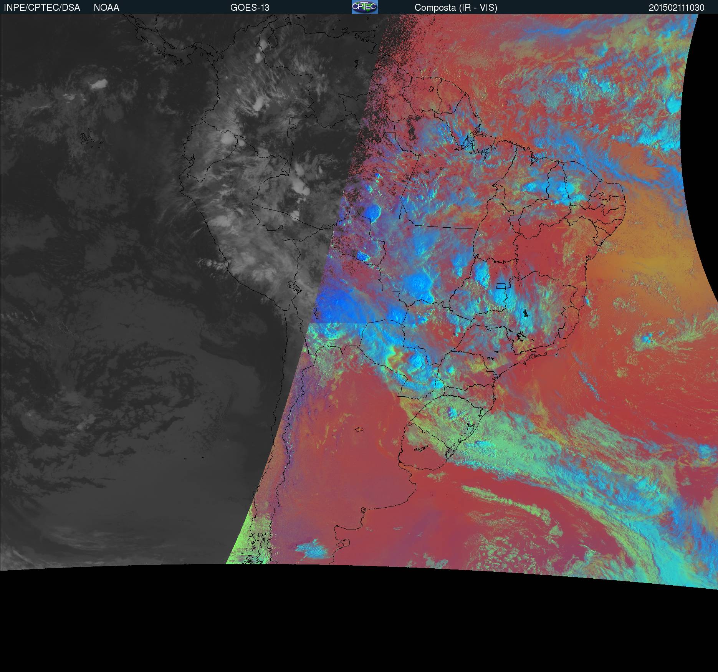The image size is (718, 672).
Task: Click the INPE/CPTEC/DSA header label
Action: (42, 8)
